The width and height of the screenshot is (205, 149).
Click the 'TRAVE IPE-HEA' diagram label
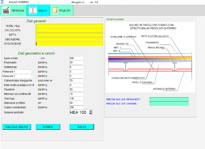[x=156, y=48]
